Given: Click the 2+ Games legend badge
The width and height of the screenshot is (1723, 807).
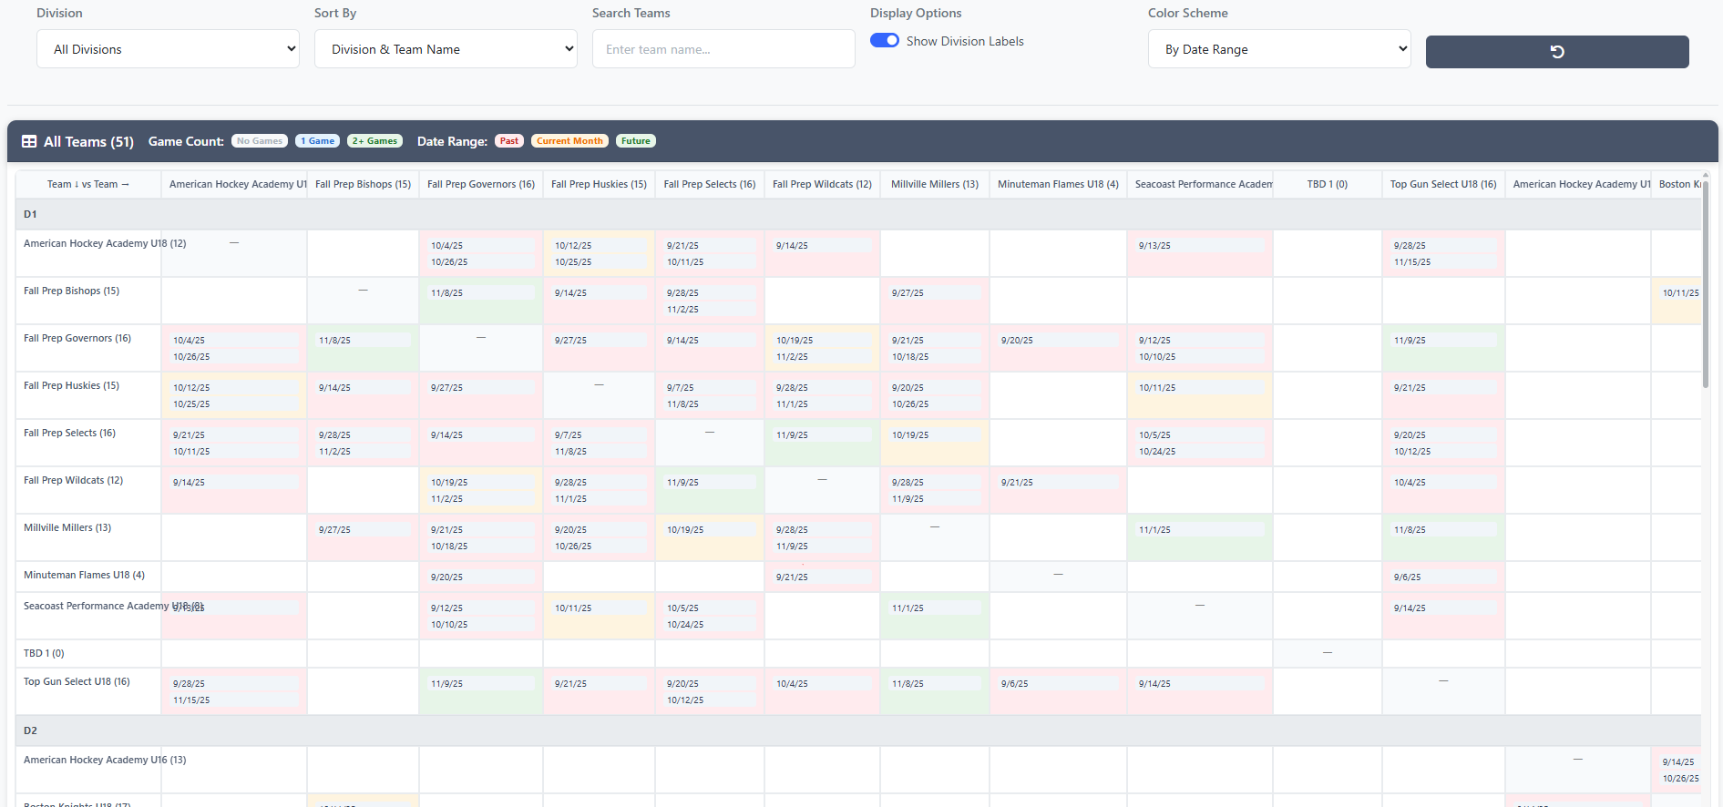Looking at the screenshot, I should pyautogui.click(x=374, y=141).
